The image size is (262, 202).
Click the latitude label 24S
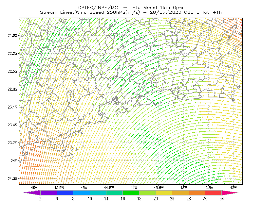[x=14, y=160]
